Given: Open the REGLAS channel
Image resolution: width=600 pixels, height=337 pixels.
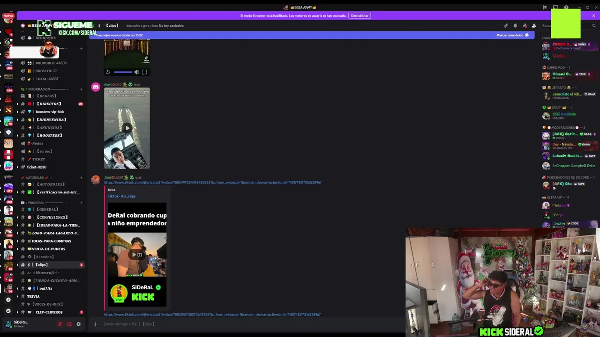Looking at the screenshot, I should 52,96.
